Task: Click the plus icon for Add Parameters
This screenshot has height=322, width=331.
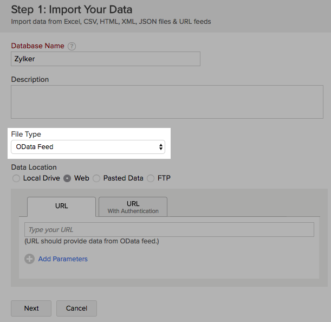Action: click(x=29, y=259)
